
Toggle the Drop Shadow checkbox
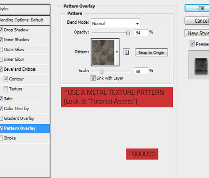tap(1, 30)
